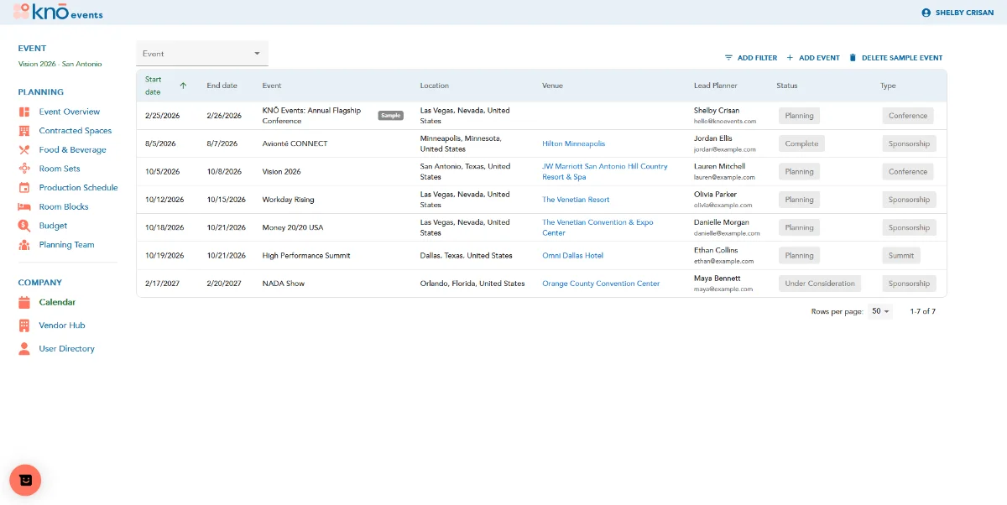This screenshot has width=1007, height=505.
Task: Open Venetian Convention & Expo Center link
Action: (597, 227)
